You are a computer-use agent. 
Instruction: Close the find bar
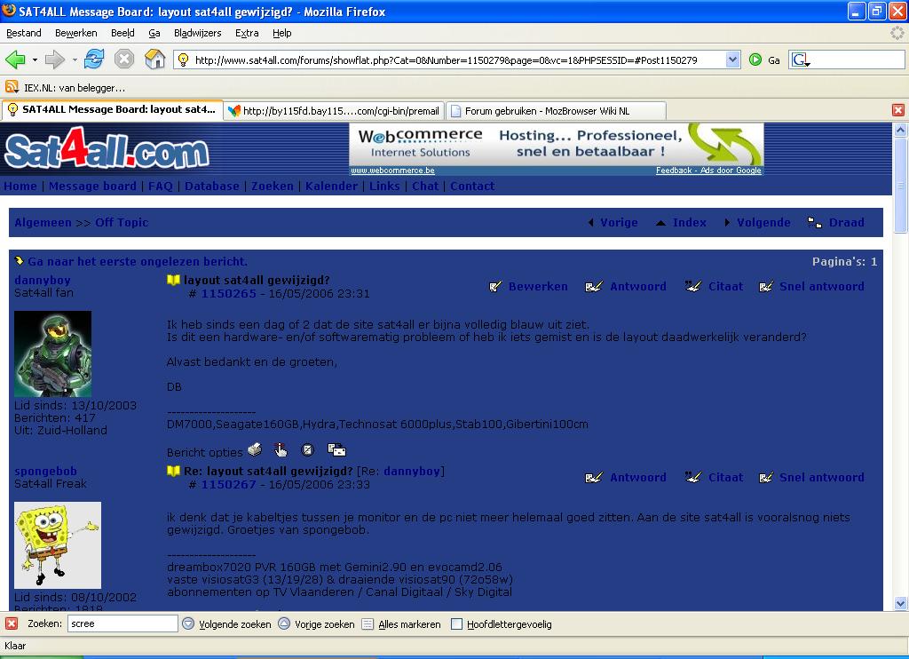tap(11, 623)
